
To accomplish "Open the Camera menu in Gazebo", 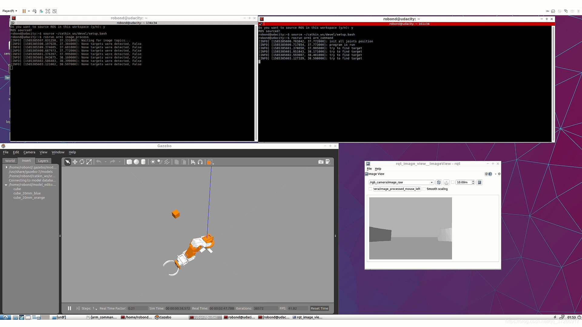I will point(29,152).
